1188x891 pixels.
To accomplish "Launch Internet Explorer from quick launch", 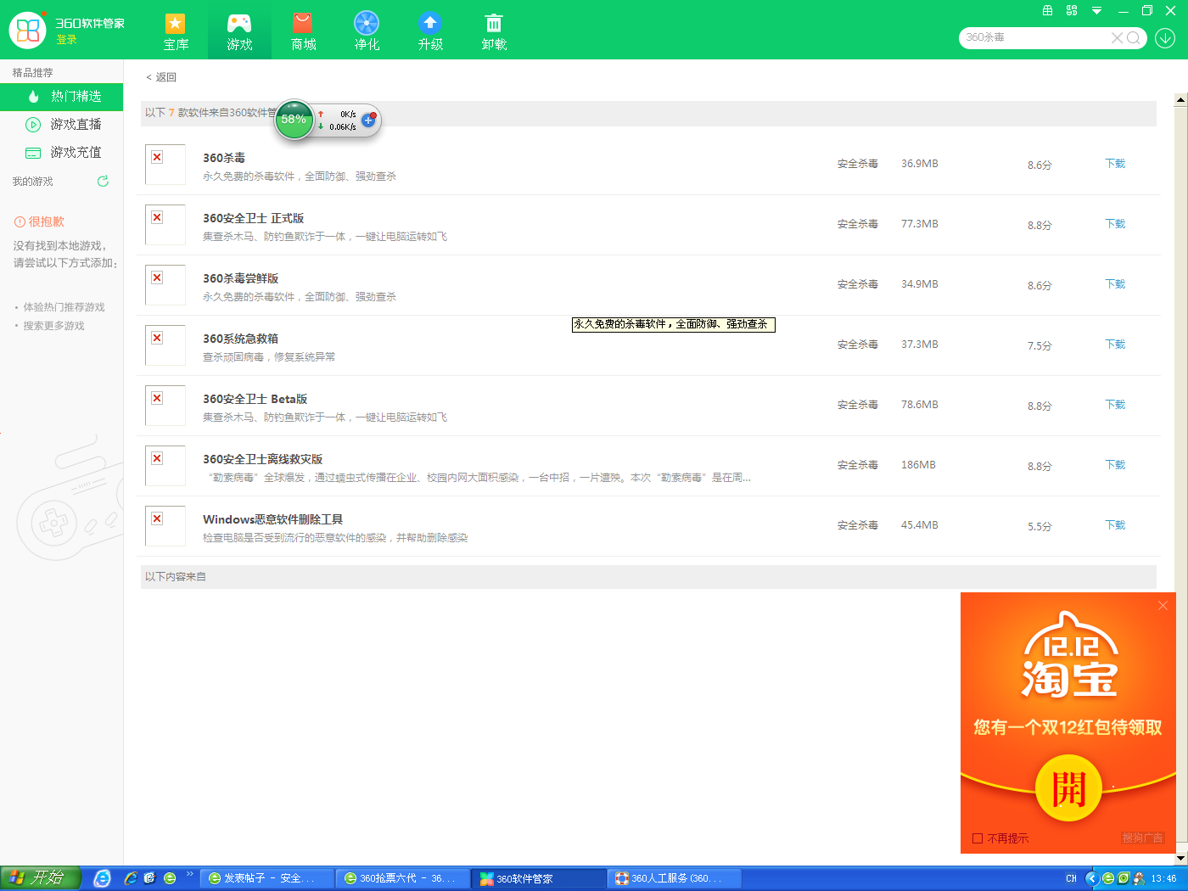I will click(129, 878).
